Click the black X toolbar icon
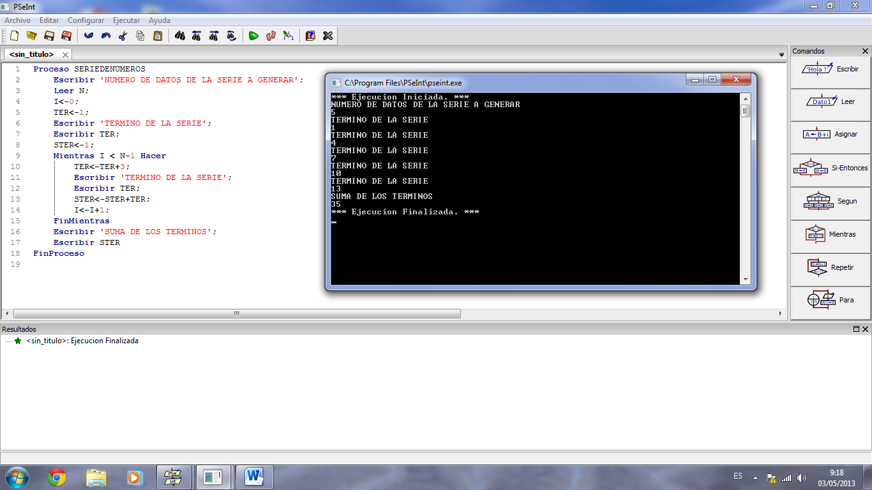 [x=327, y=36]
